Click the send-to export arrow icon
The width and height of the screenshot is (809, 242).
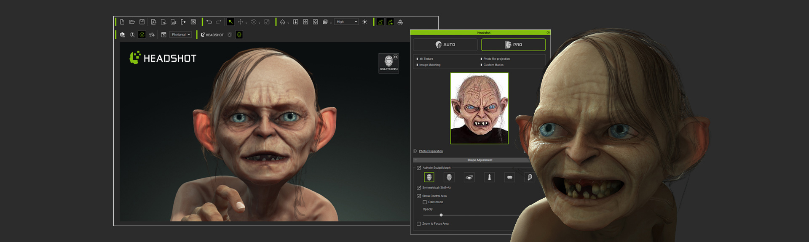point(183,22)
